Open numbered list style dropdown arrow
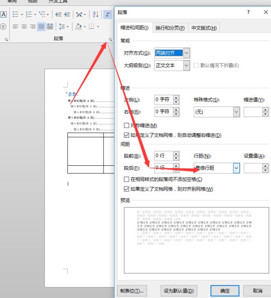This screenshot has width=271, height=298. pyautogui.click(x=35, y=14)
